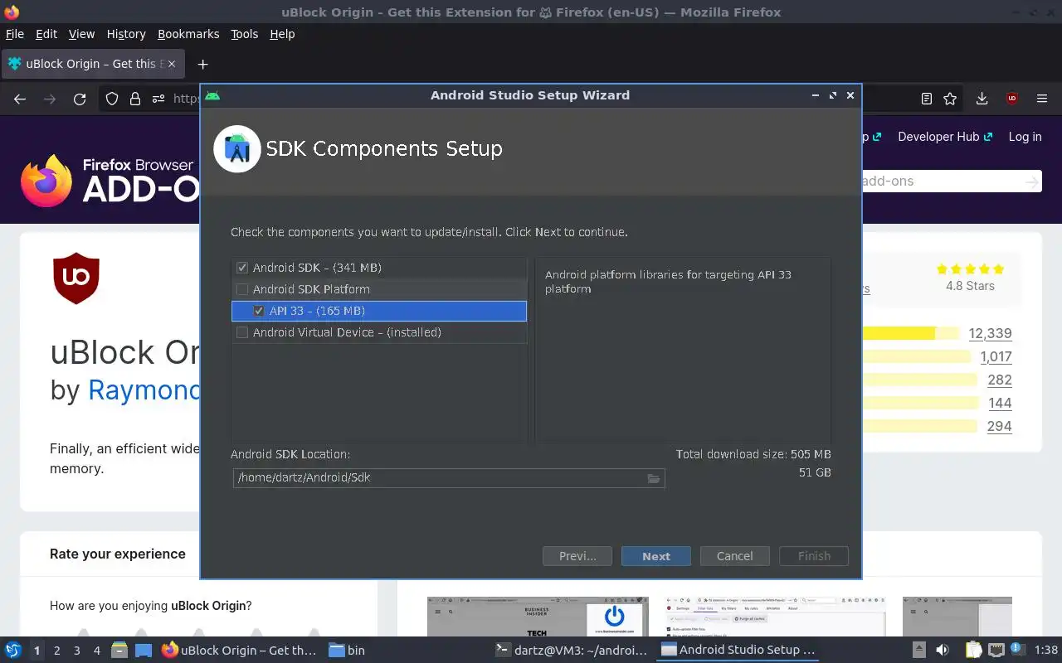
Task: Click the 282 three-star reviews link
Action: click(1000, 380)
